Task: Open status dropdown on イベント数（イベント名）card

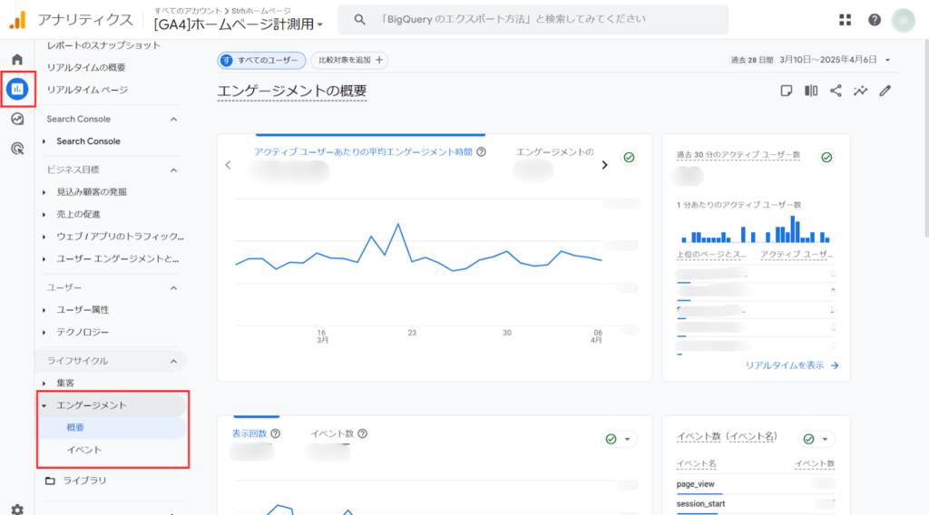Action: pyautogui.click(x=825, y=439)
